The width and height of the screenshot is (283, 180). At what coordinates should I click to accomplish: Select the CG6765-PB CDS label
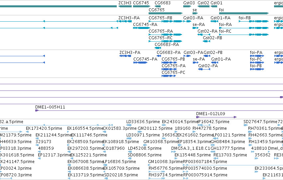coord(173,59)
